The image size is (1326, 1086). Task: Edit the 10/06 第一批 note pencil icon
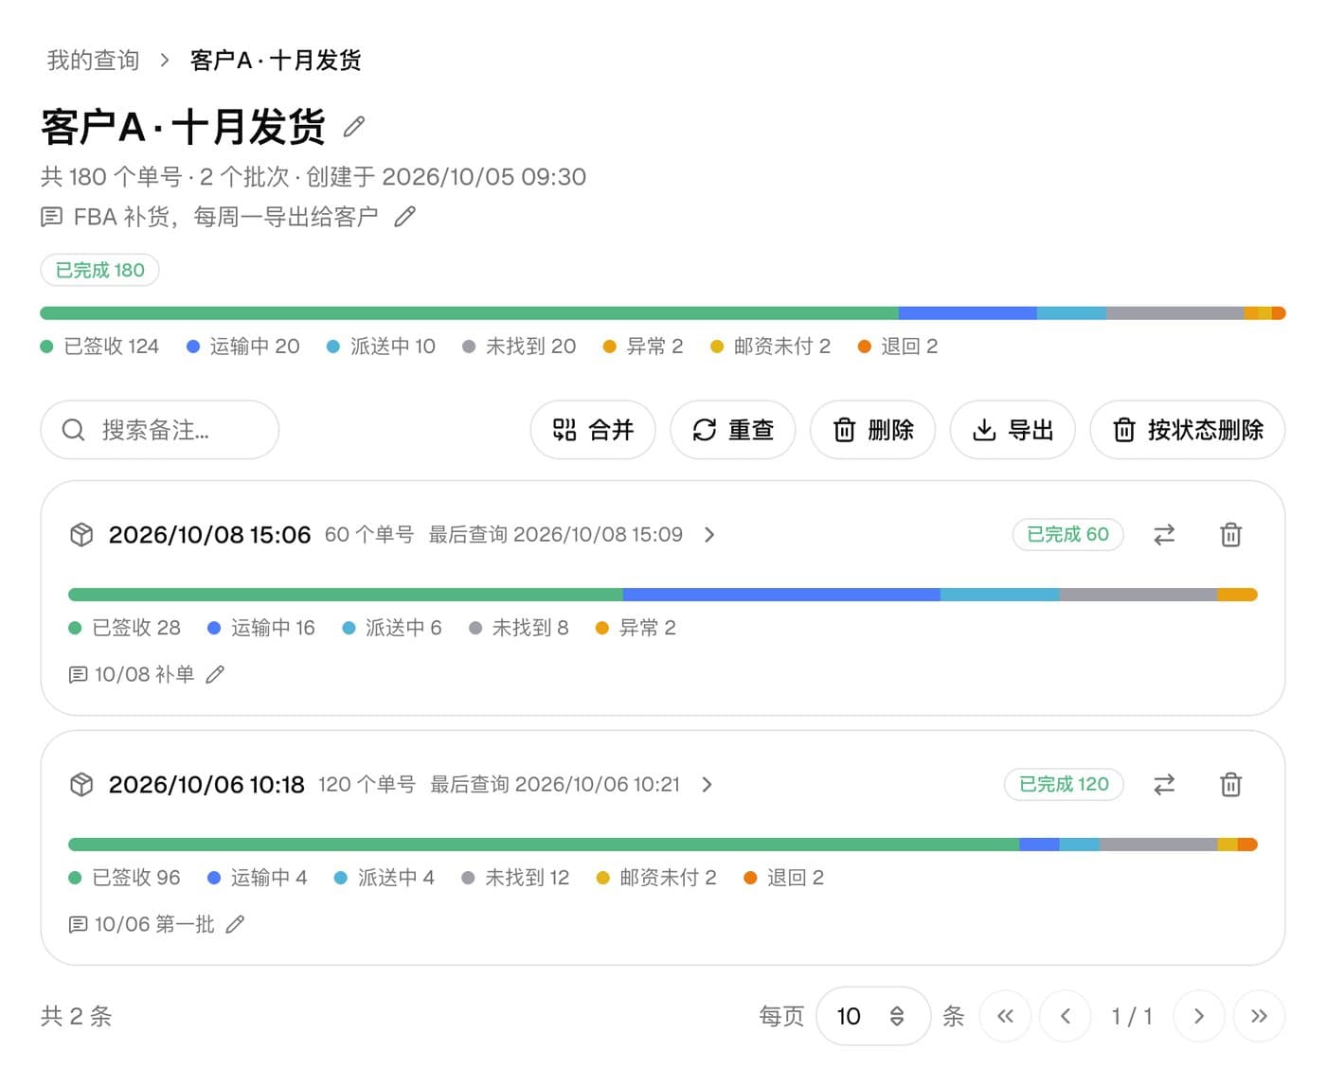click(235, 924)
